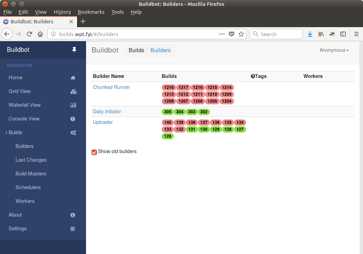This screenshot has height=254, width=363.
Task: Open the Bookmarks menu
Action: [x=91, y=12]
